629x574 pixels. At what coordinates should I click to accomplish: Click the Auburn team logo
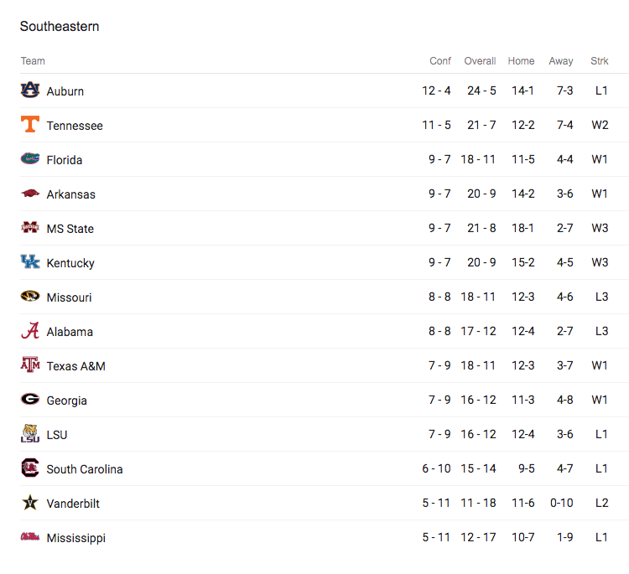coord(30,90)
